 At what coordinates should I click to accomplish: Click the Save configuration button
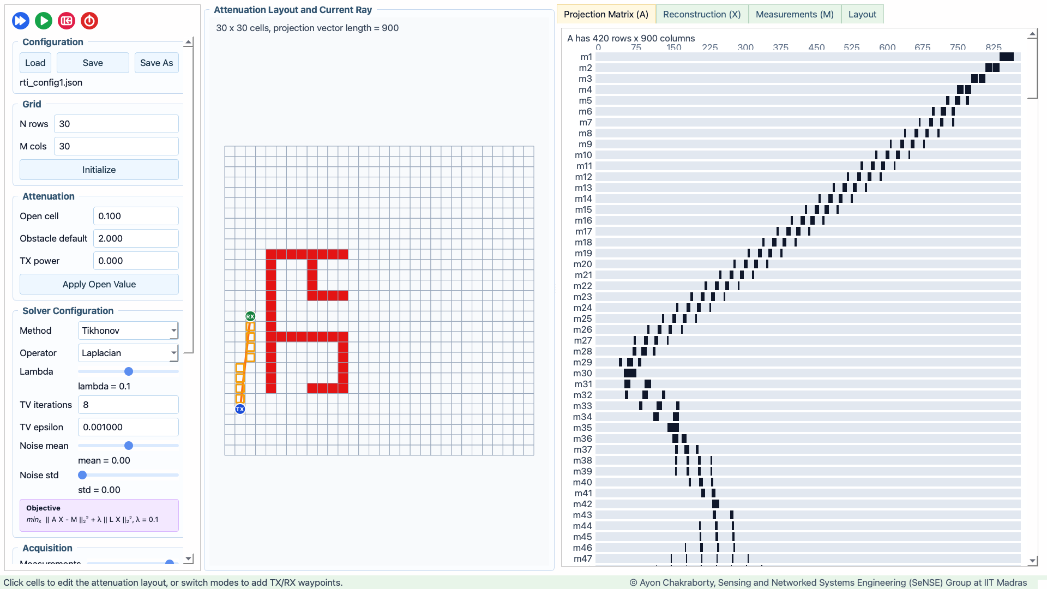point(93,63)
